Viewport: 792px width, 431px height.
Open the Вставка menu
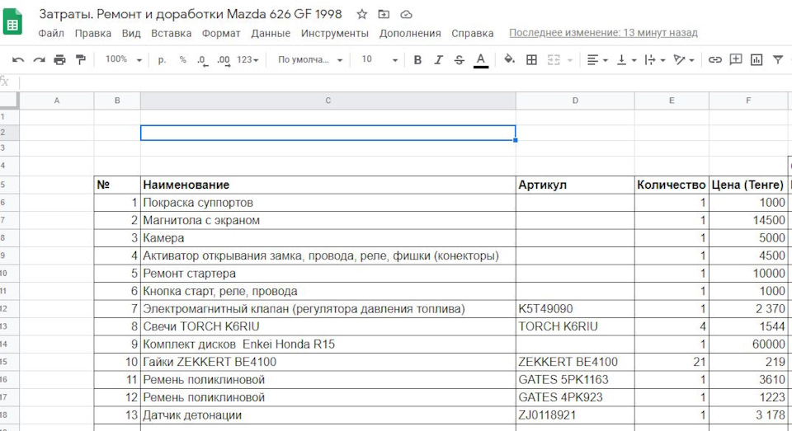pyautogui.click(x=172, y=33)
